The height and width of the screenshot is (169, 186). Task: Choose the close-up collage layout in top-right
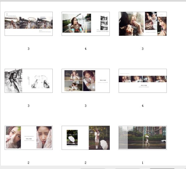pyautogui.click(x=143, y=24)
